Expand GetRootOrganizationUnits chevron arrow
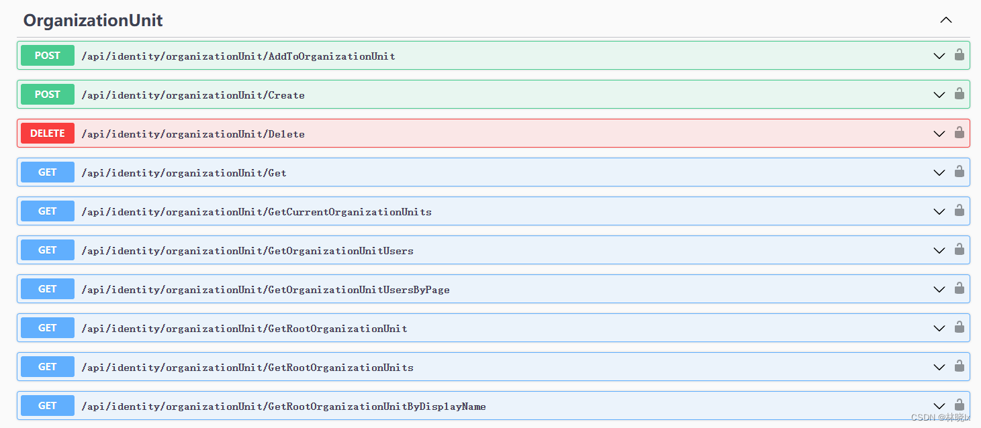Screen dimensions: 981x428 point(939,367)
